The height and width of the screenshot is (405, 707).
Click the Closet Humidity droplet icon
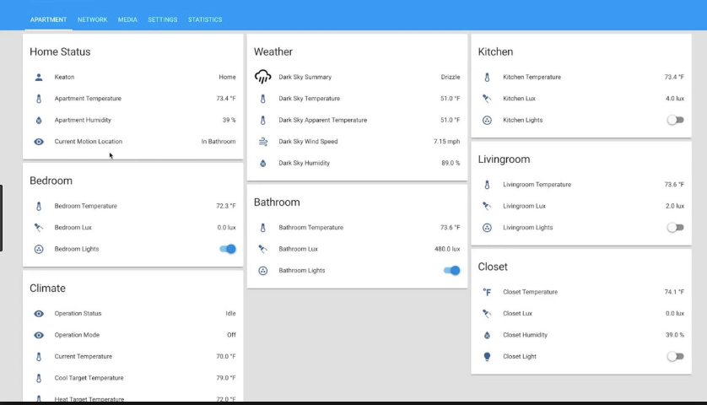tap(487, 335)
